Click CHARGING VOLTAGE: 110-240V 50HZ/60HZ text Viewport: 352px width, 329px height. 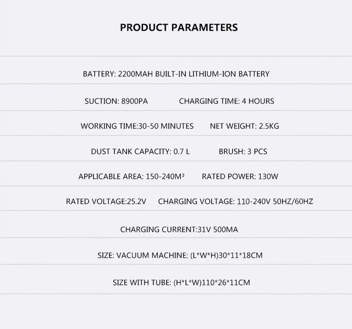pos(235,201)
